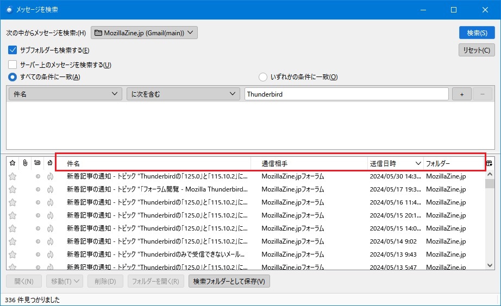Star the message dated 2024/05/14 9:02
This screenshot has height=306, width=501.
click(x=12, y=241)
